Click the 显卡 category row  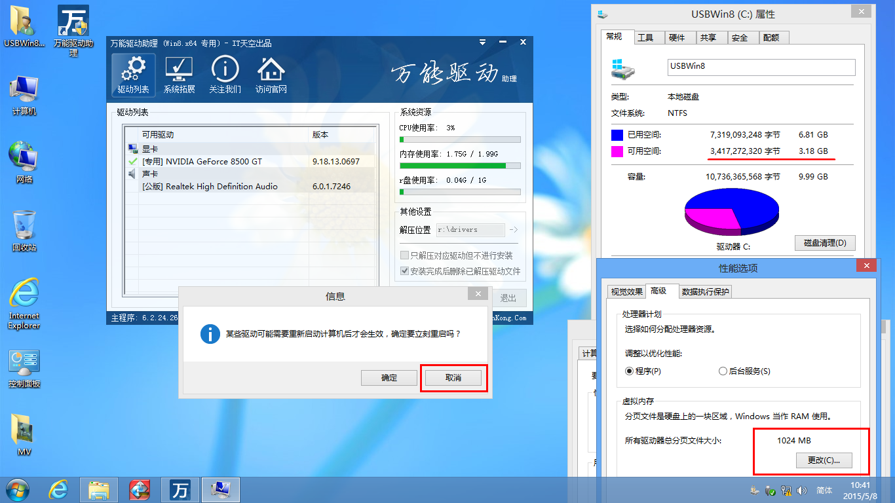tap(251, 149)
